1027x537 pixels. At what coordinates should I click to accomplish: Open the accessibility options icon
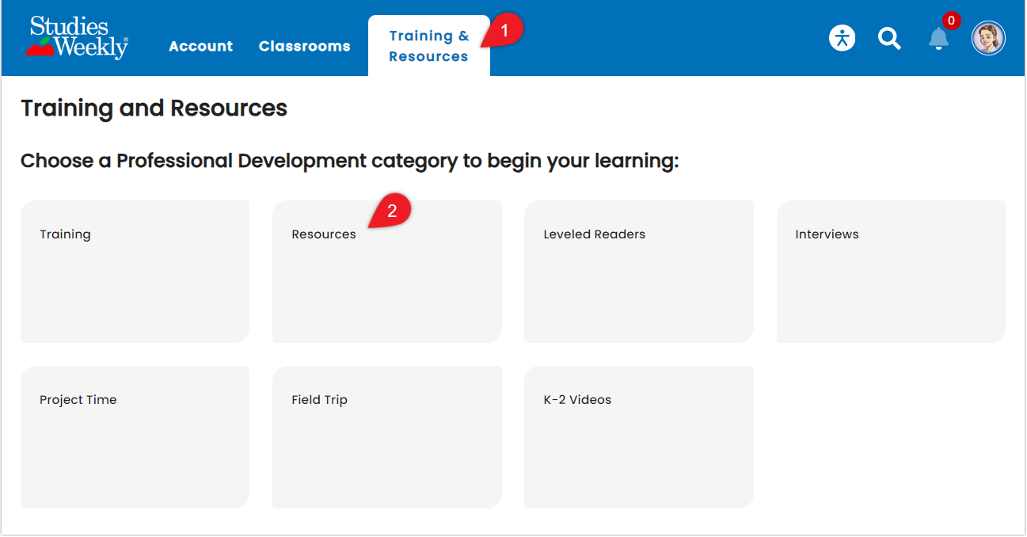pyautogui.click(x=842, y=37)
